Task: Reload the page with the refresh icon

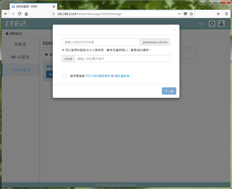Action: click(x=19, y=14)
